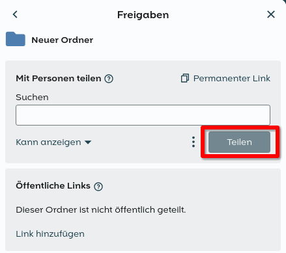
Task: Open the Kann anzeigen permission dropdown
Action: 53,142
